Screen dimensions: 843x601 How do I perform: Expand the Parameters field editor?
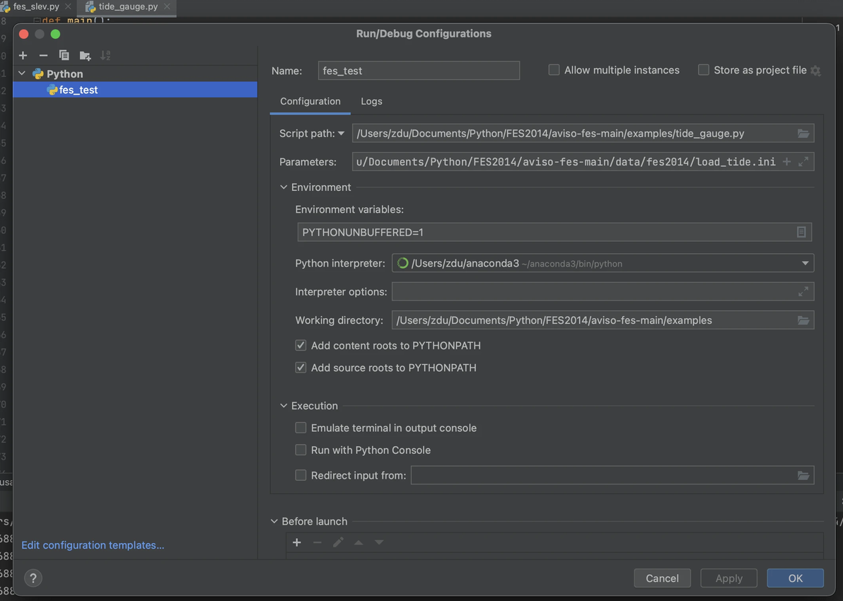(803, 162)
